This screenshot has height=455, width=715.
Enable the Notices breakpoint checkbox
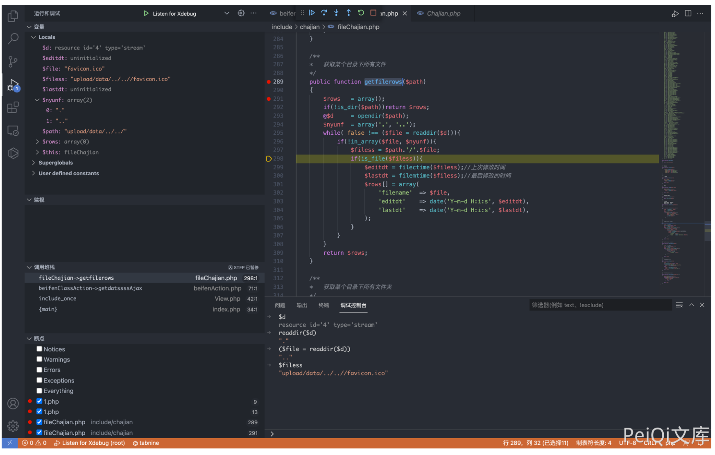point(39,349)
